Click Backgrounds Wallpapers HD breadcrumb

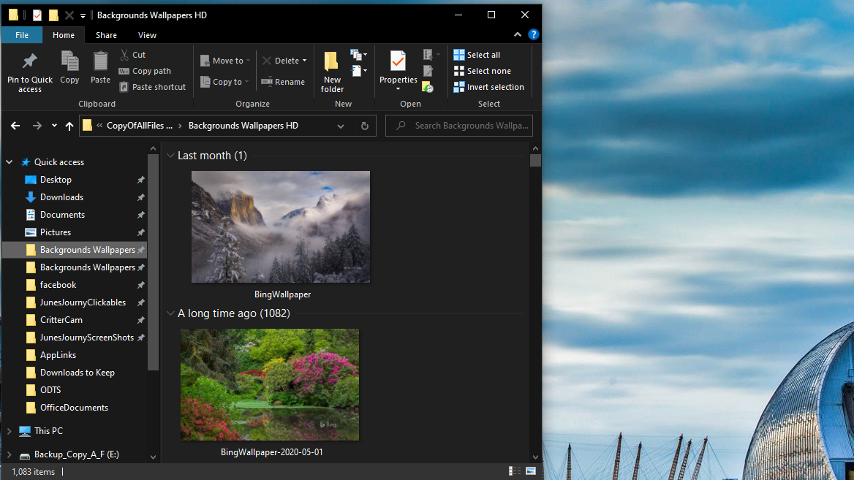[243, 126]
